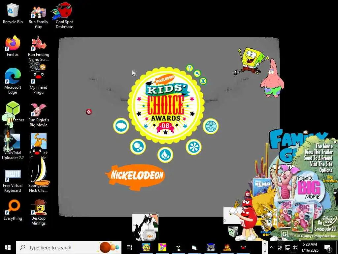
Task: Select the bubbles button below the badge
Action: tap(138, 147)
